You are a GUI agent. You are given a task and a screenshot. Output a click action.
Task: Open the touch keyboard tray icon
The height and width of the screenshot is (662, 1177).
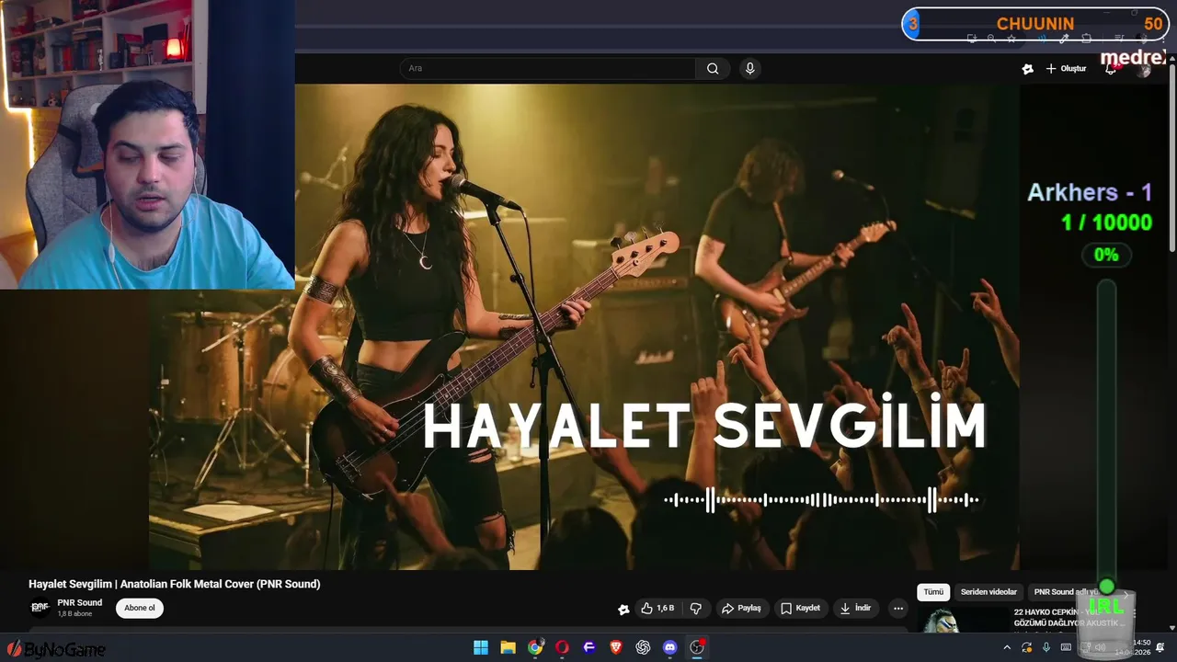coord(1066,647)
